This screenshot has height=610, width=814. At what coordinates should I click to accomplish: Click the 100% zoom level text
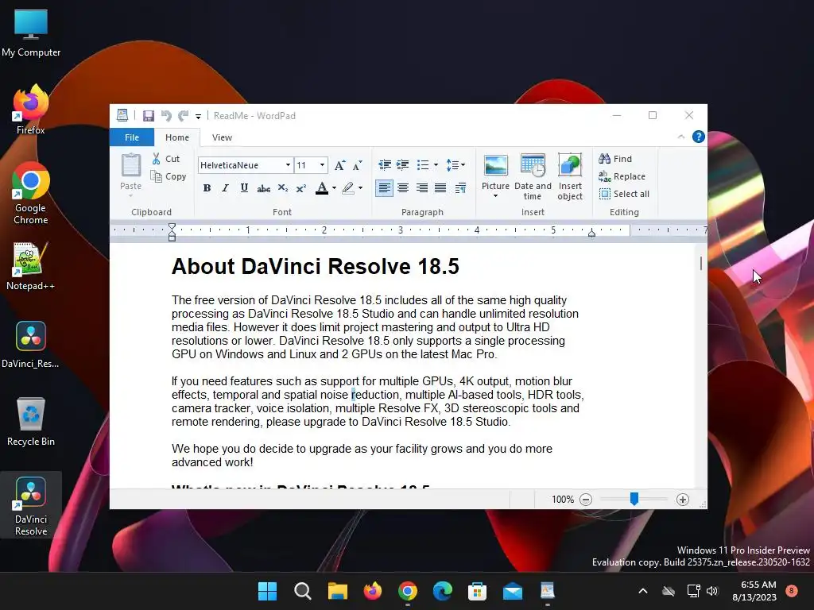pos(563,500)
